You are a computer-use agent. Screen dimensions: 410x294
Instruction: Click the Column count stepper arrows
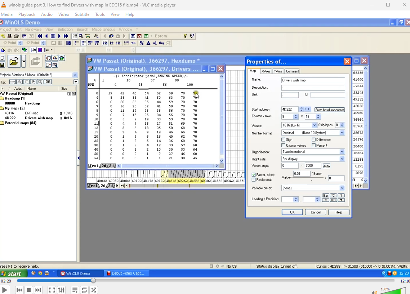(296, 117)
